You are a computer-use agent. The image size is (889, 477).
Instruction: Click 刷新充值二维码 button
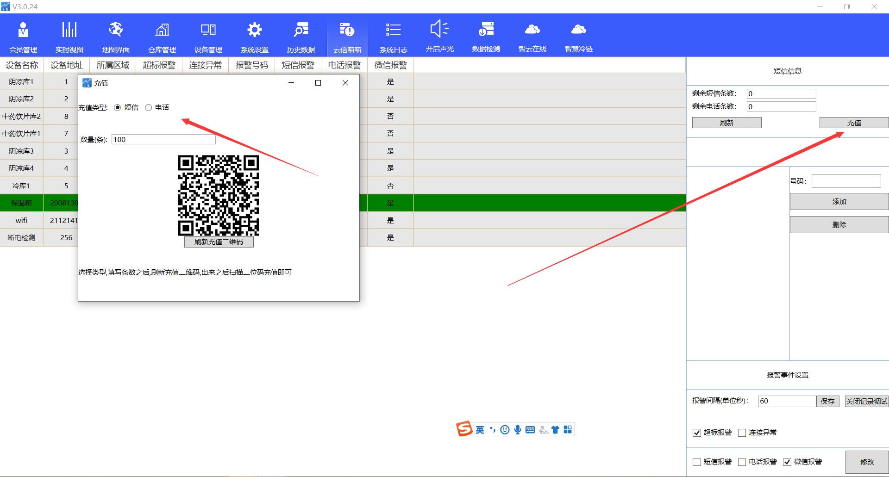pyautogui.click(x=219, y=242)
